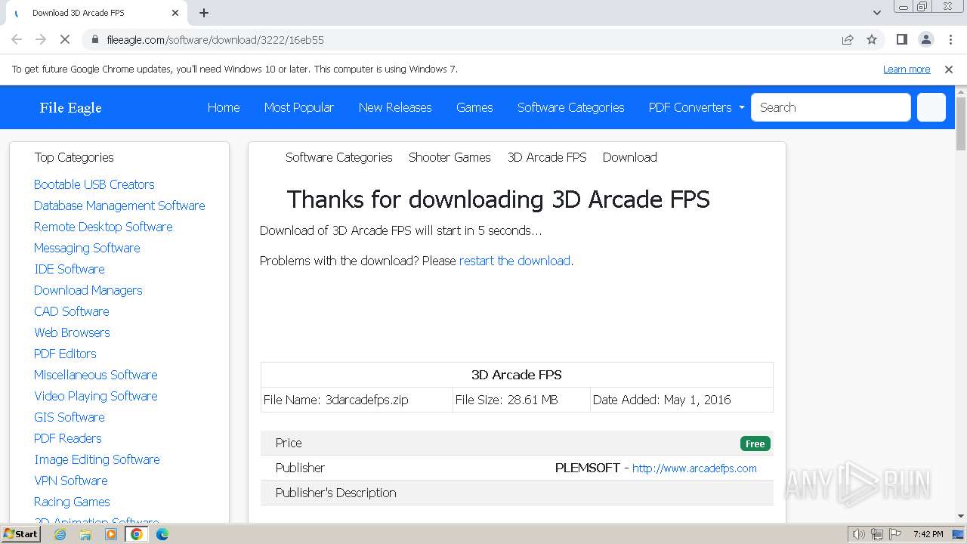
Task: Open Chrome profile avatar
Action: pos(926,39)
